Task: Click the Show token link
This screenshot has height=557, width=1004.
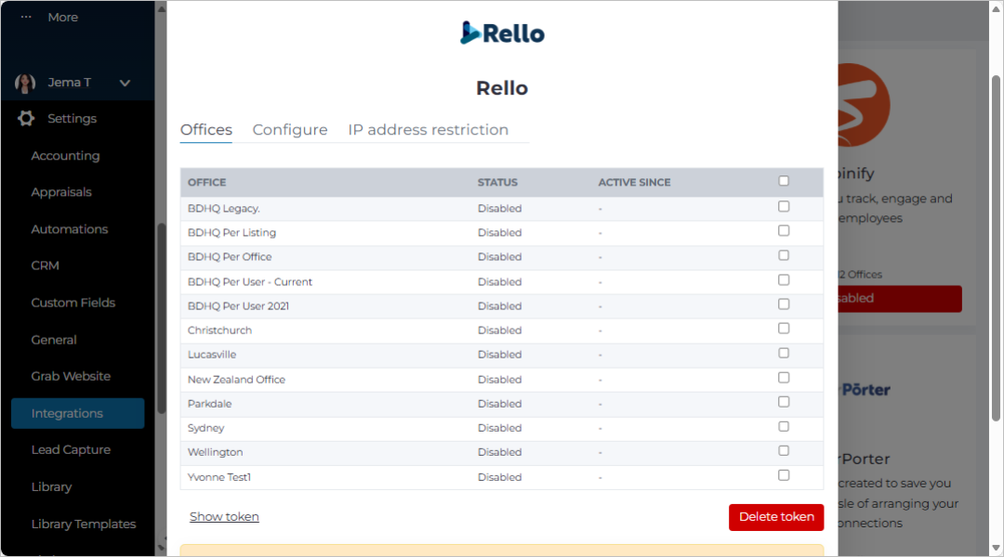Action: pos(224,517)
